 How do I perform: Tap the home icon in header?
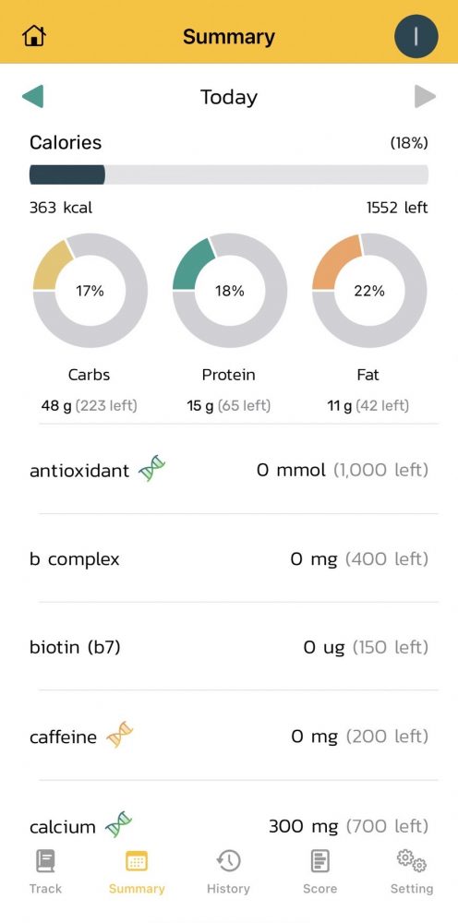34,37
